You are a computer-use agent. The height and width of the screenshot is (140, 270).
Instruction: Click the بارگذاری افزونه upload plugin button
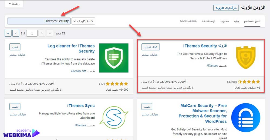tap(226, 8)
